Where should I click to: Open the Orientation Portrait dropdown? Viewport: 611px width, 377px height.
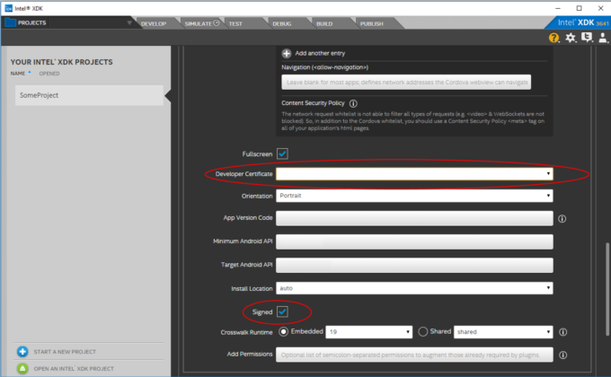pyautogui.click(x=414, y=196)
